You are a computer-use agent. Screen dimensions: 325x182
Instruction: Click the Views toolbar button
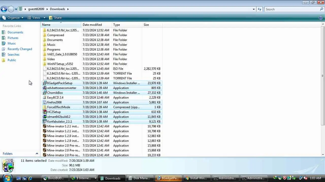click(x=34, y=18)
